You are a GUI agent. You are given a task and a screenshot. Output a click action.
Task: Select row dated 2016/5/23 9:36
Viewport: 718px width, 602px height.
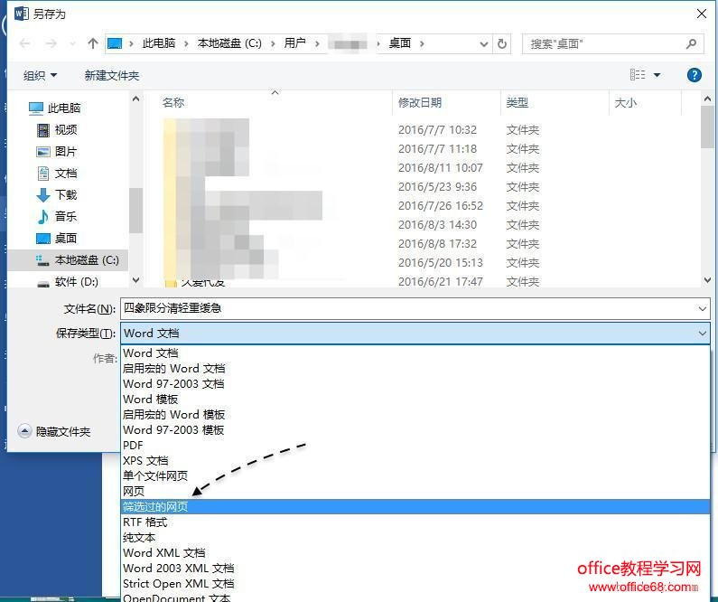(421, 187)
